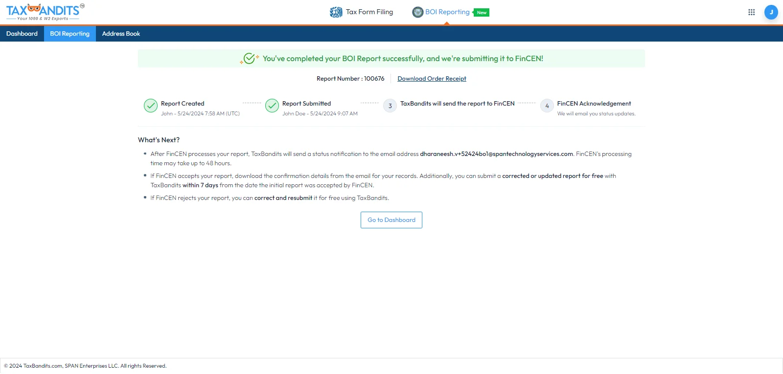Image resolution: width=783 pixels, height=374 pixels.
Task: Click the Report Submitted checkmark icon
Action: [x=272, y=106]
